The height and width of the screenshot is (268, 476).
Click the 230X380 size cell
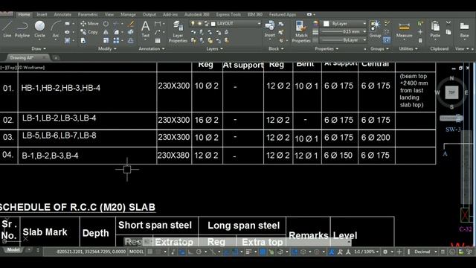click(174, 156)
